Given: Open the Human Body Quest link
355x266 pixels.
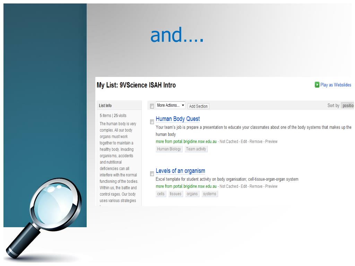Looking at the screenshot, I should coord(178,119).
